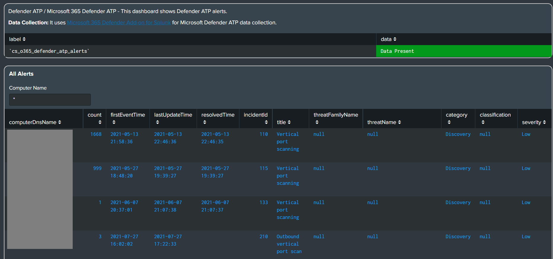Open lastUpdateTime 2021-06-07 21:07:38
The image size is (553, 259).
click(x=168, y=206)
